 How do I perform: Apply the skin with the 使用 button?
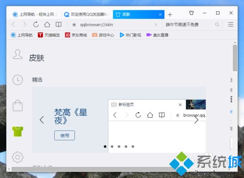tap(64, 135)
